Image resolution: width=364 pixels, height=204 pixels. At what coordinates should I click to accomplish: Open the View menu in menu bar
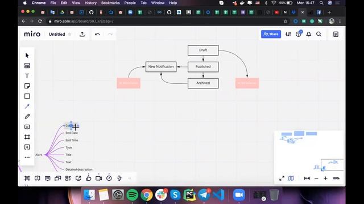(76, 3)
